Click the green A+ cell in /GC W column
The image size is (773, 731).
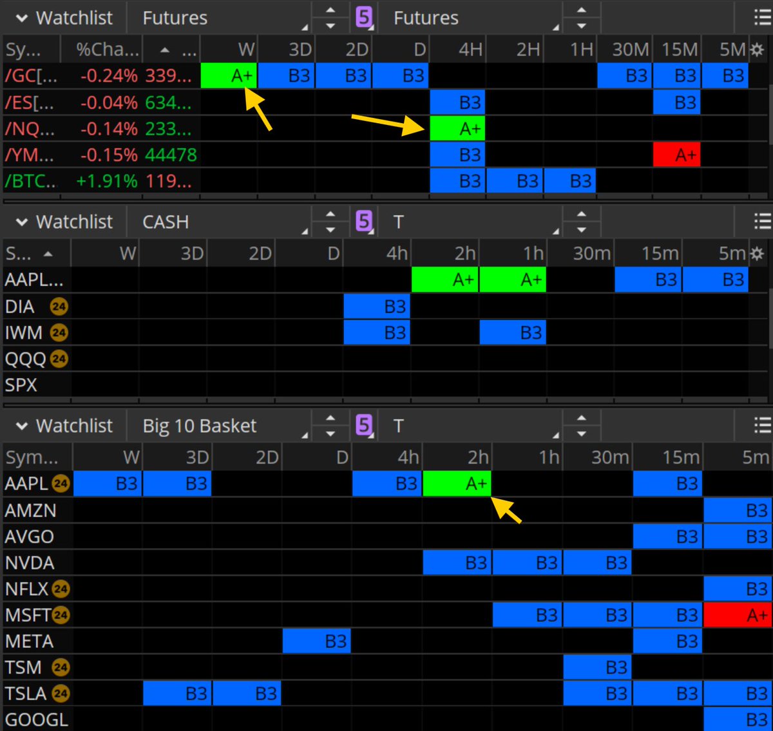pos(229,76)
